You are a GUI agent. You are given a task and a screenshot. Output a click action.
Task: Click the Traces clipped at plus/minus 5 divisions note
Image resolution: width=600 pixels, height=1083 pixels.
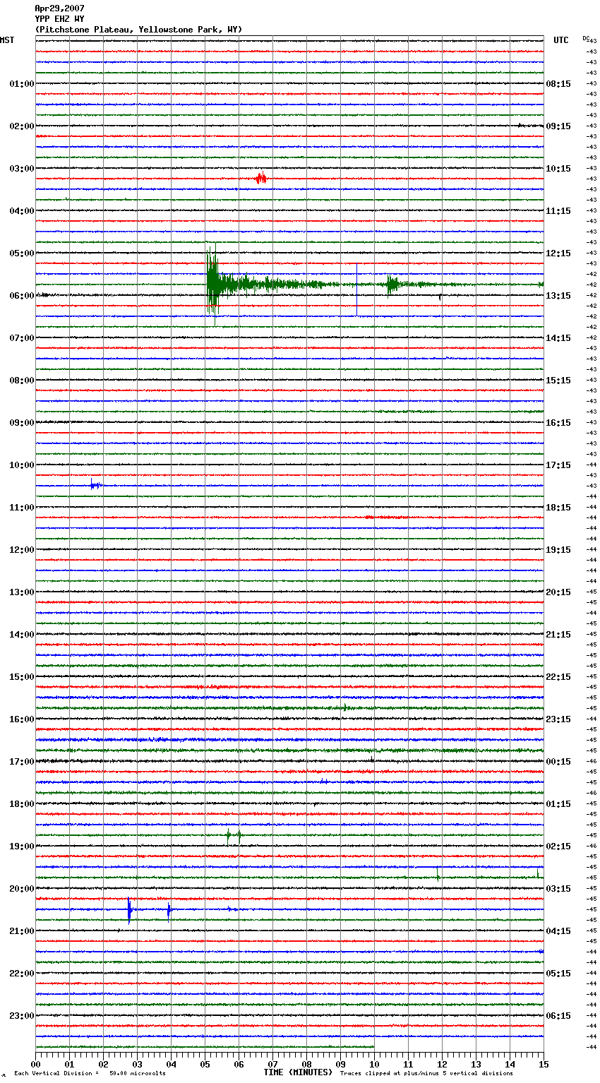coord(426,1074)
